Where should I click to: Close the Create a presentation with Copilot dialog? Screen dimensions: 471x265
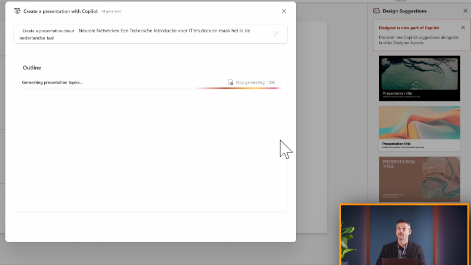coord(284,11)
